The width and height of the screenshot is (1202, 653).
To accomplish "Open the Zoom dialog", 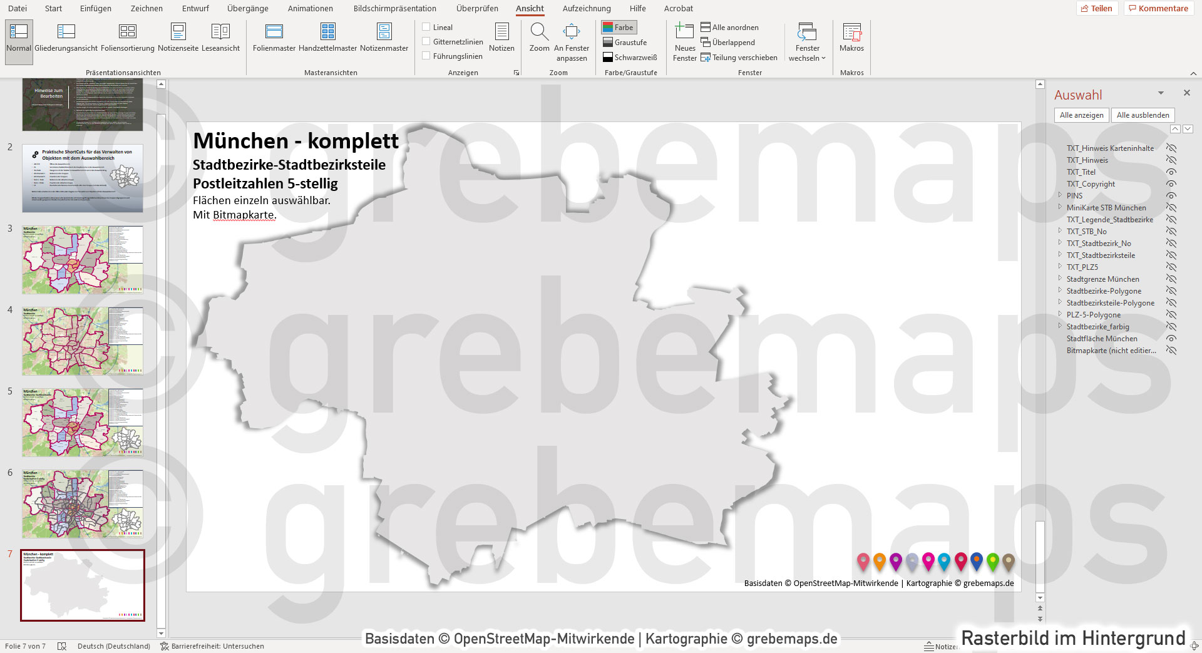I will tap(538, 38).
